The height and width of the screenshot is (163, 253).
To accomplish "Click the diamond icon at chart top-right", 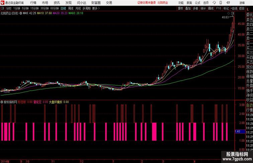I will 228,13.
